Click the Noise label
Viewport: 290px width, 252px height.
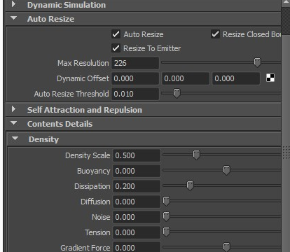pos(101,217)
